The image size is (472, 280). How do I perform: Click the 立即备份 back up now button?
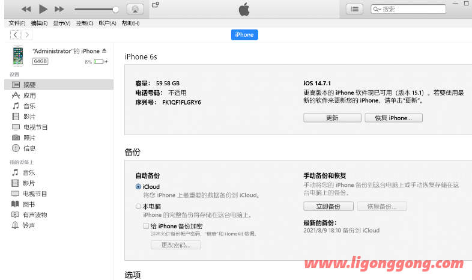point(328,206)
